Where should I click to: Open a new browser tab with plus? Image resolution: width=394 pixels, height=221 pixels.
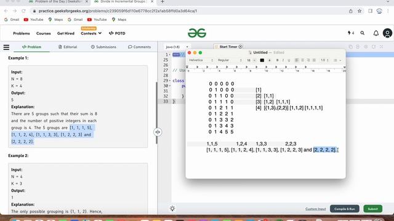[163, 2]
